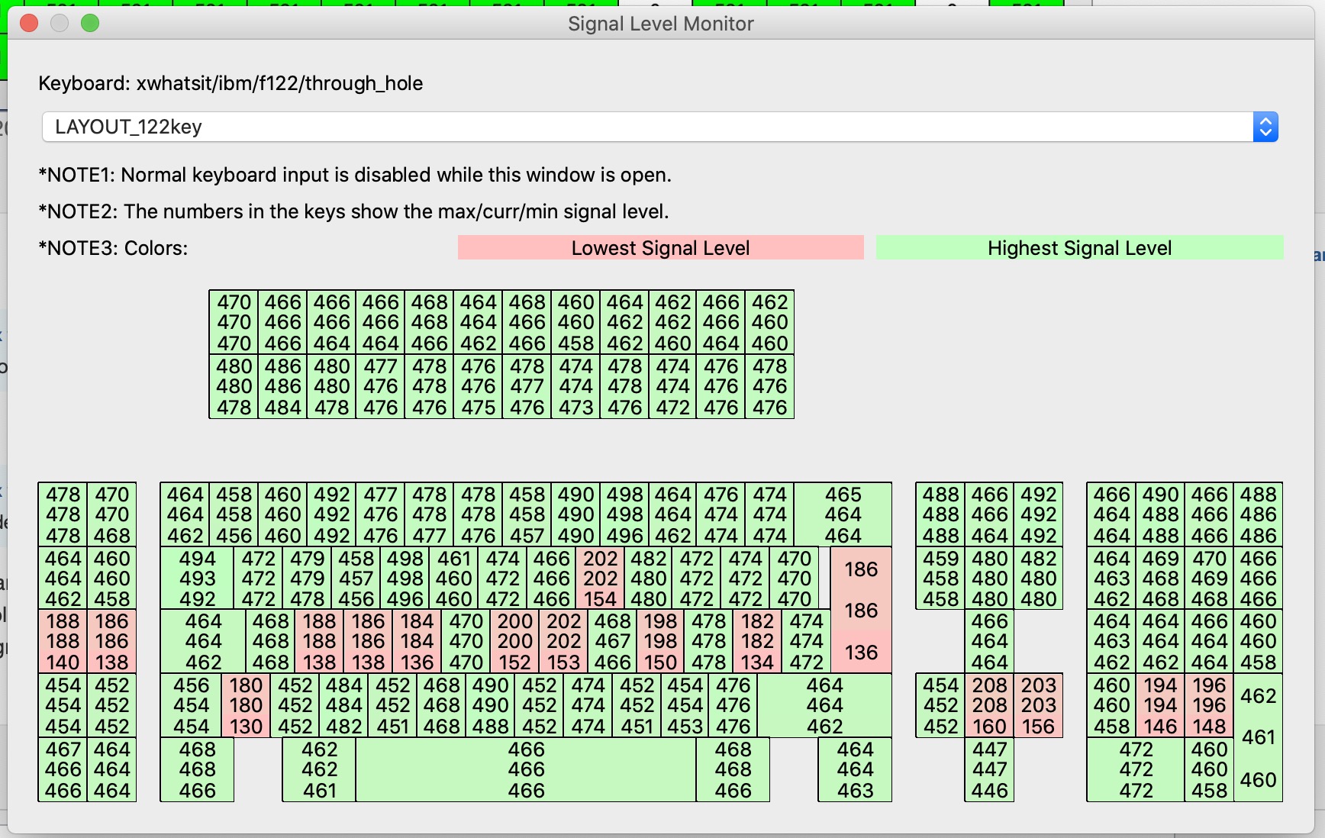Click the function key showing 486/486/484
Viewport: 1325px width, 838px height.
[282, 387]
